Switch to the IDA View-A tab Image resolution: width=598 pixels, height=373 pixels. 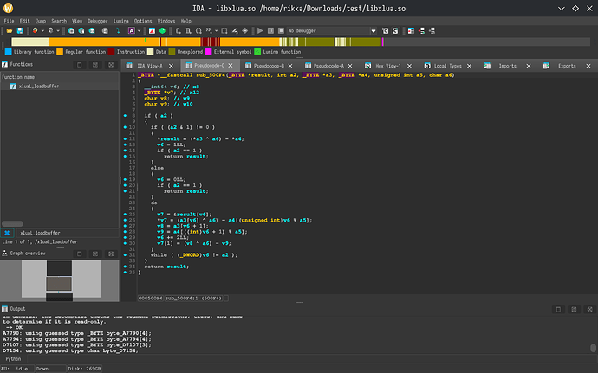(152, 66)
